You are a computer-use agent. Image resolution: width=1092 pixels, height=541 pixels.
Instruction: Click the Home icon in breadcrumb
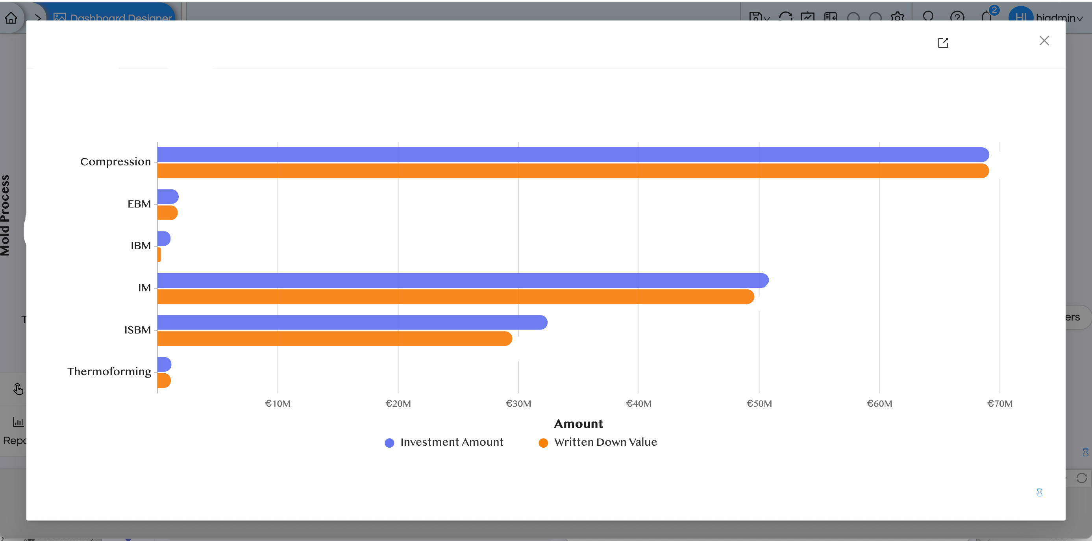click(11, 18)
